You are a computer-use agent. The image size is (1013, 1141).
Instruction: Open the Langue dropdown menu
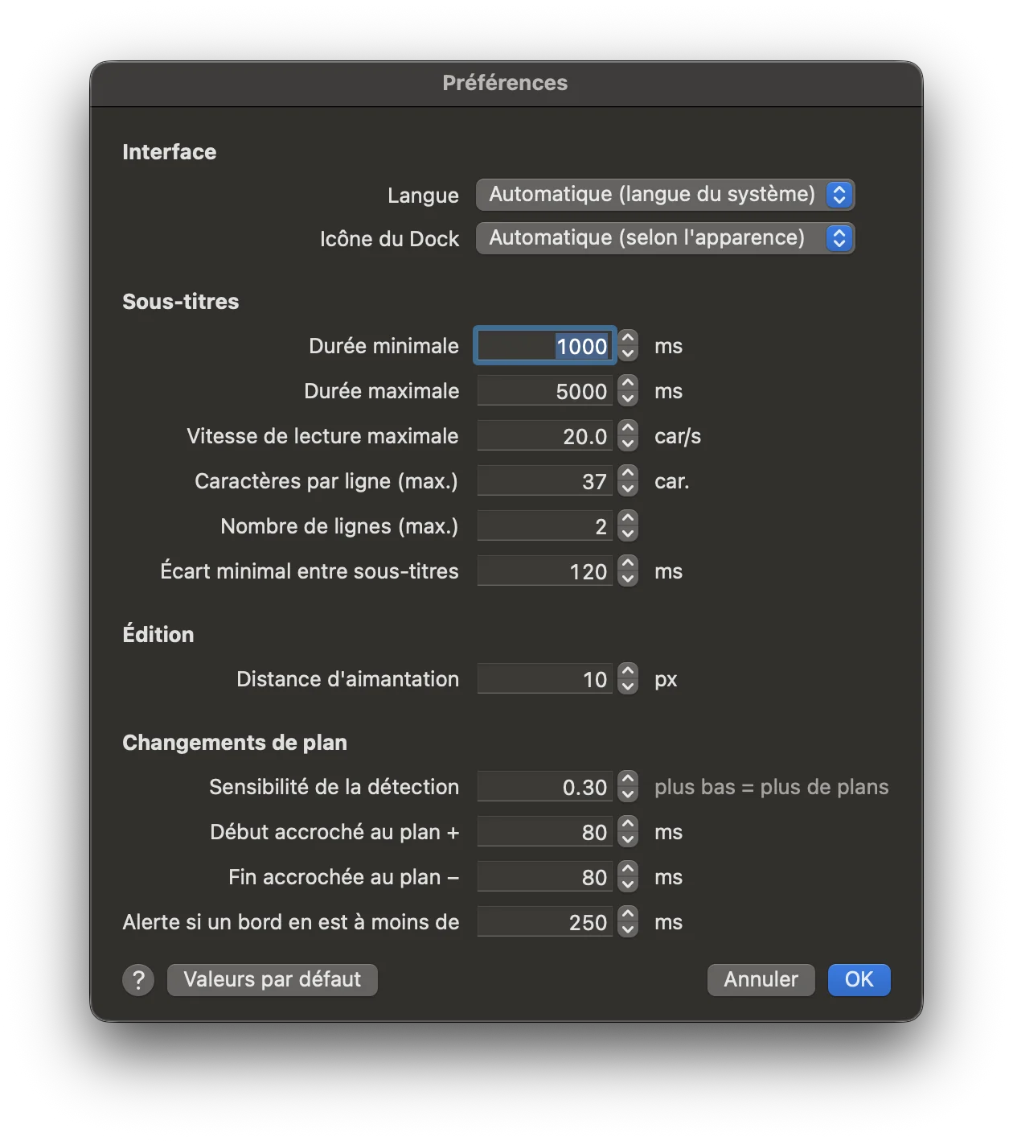(665, 195)
